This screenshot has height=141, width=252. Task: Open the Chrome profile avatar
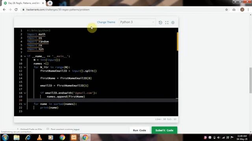pos(242,9)
